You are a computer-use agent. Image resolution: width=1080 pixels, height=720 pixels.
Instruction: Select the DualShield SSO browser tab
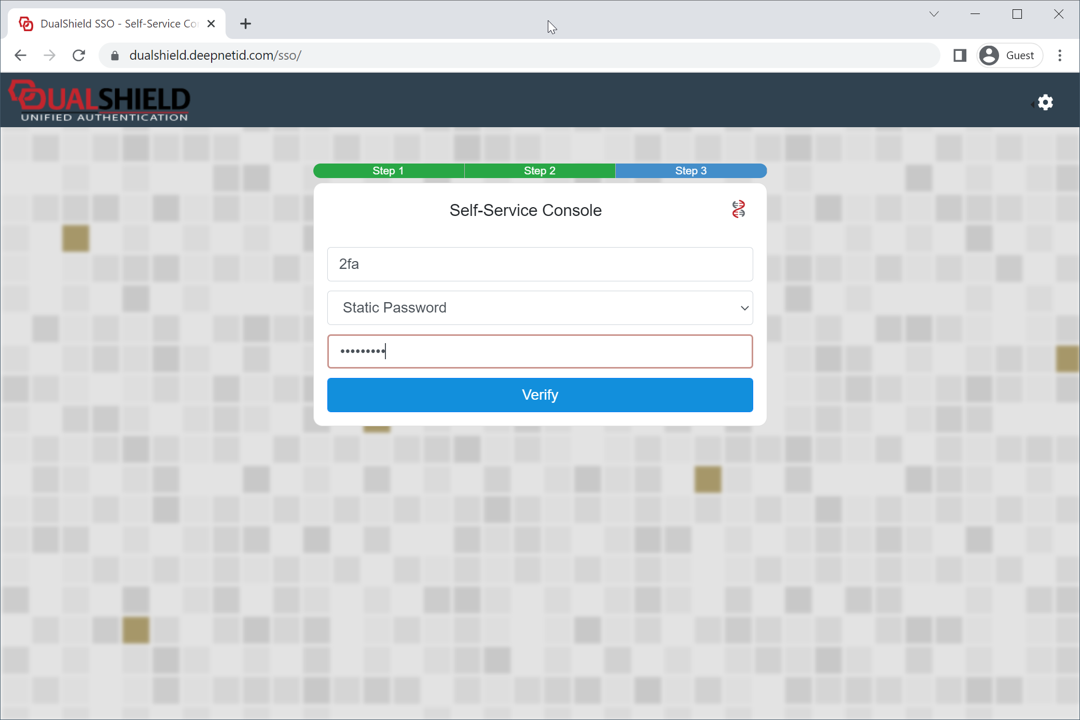click(x=118, y=24)
